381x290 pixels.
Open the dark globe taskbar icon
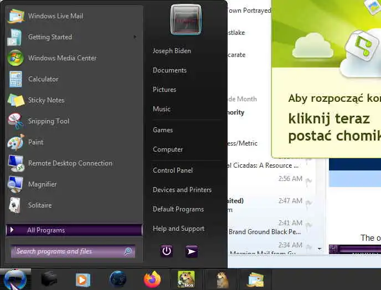[x=118, y=279]
